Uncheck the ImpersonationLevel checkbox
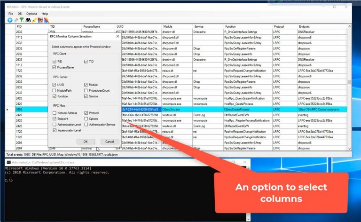Viewport: 361px width, 222px height. tap(55, 130)
